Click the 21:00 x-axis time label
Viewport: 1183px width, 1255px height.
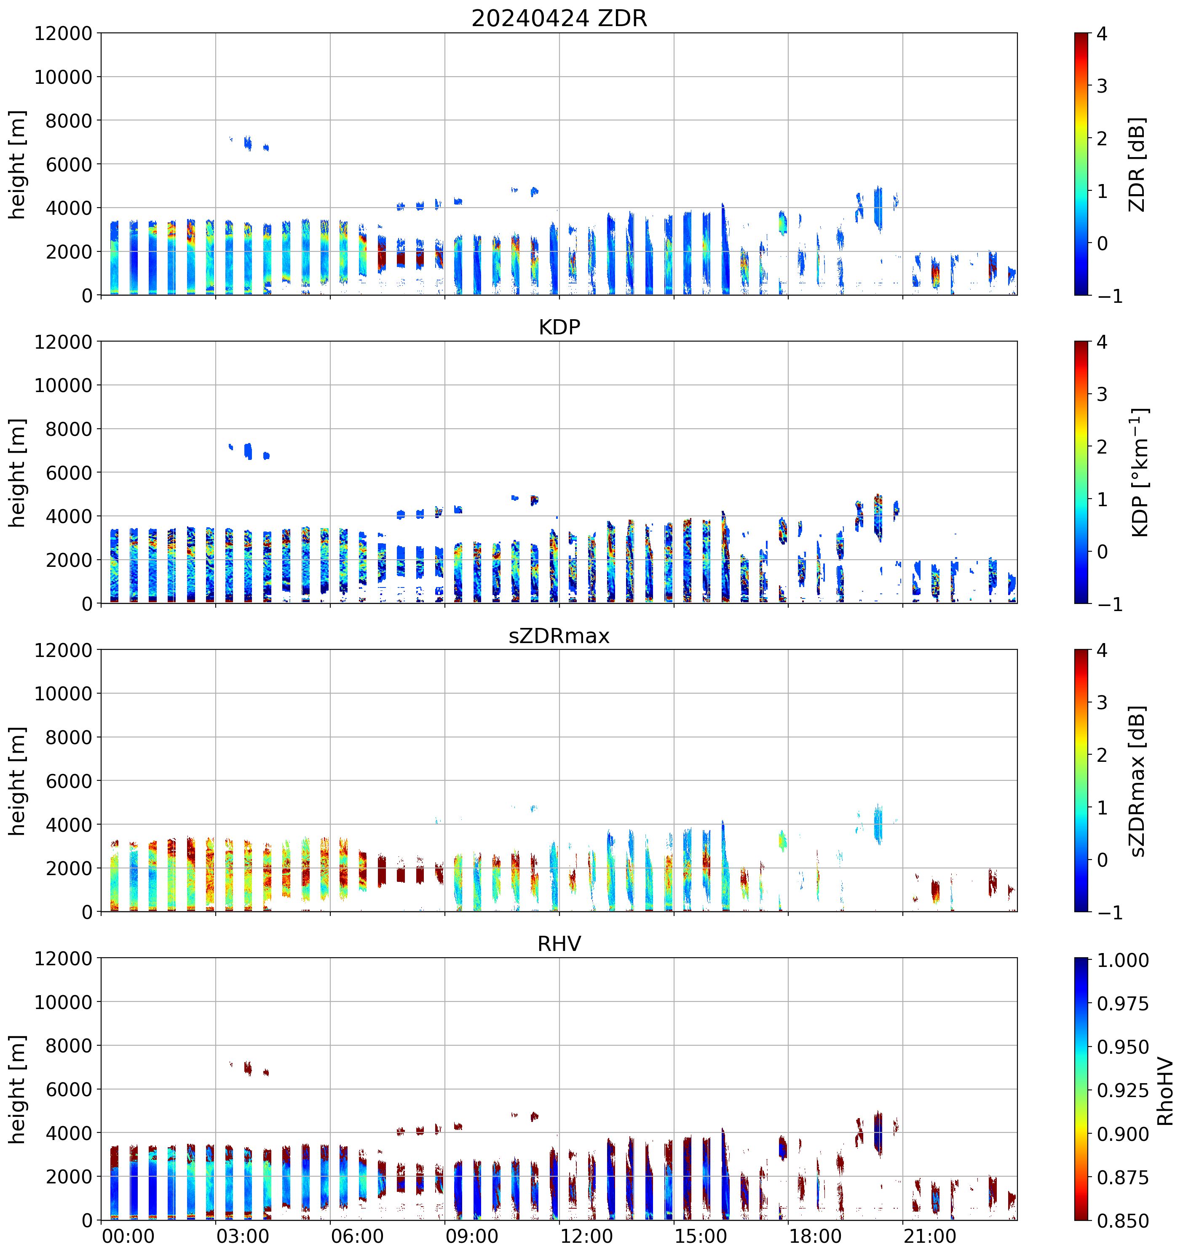[930, 1236]
